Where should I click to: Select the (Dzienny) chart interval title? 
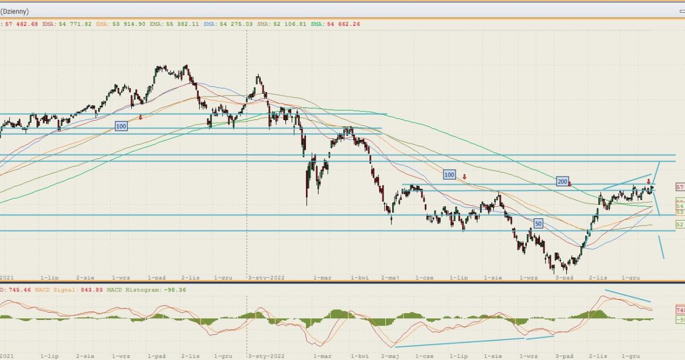15,11
